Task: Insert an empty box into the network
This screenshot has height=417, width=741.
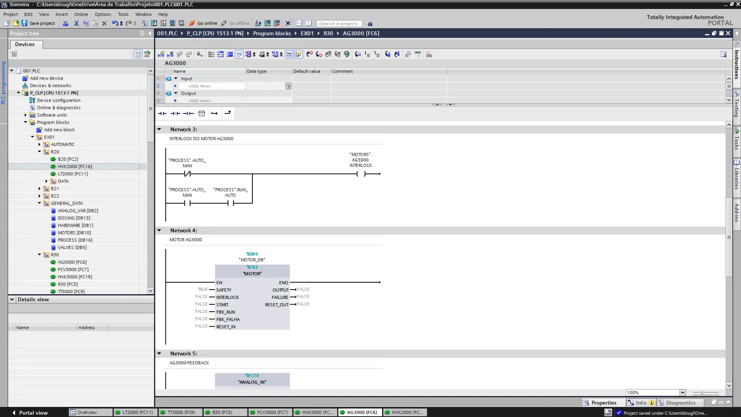Action: tap(202, 113)
